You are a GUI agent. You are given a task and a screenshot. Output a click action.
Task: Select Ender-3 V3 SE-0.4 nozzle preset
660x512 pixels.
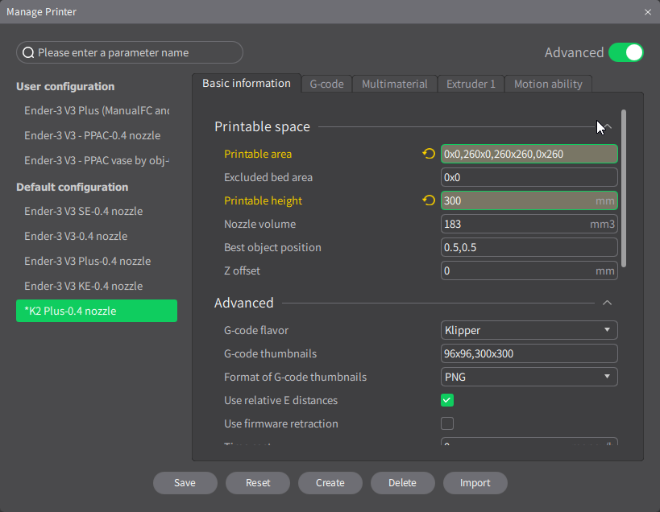tap(97, 211)
